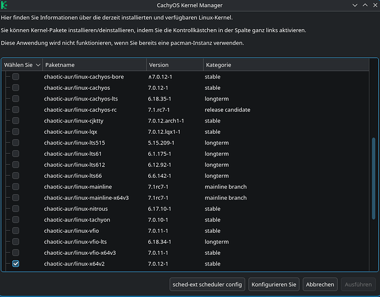Click the Ausführen button
The width and height of the screenshot is (380, 297).
click(x=358, y=285)
